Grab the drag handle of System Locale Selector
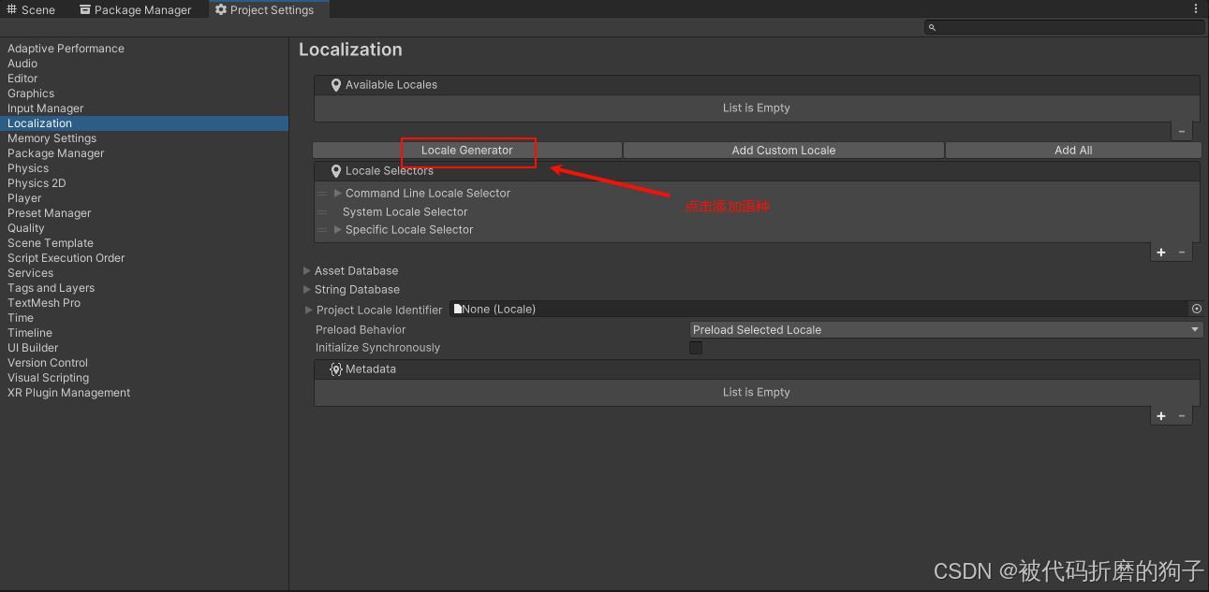This screenshot has height=592, width=1209. pos(322,212)
